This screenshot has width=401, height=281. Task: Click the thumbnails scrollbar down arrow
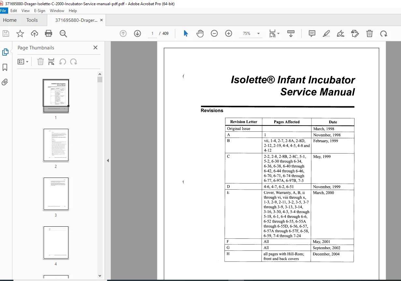pyautogui.click(x=100, y=275)
